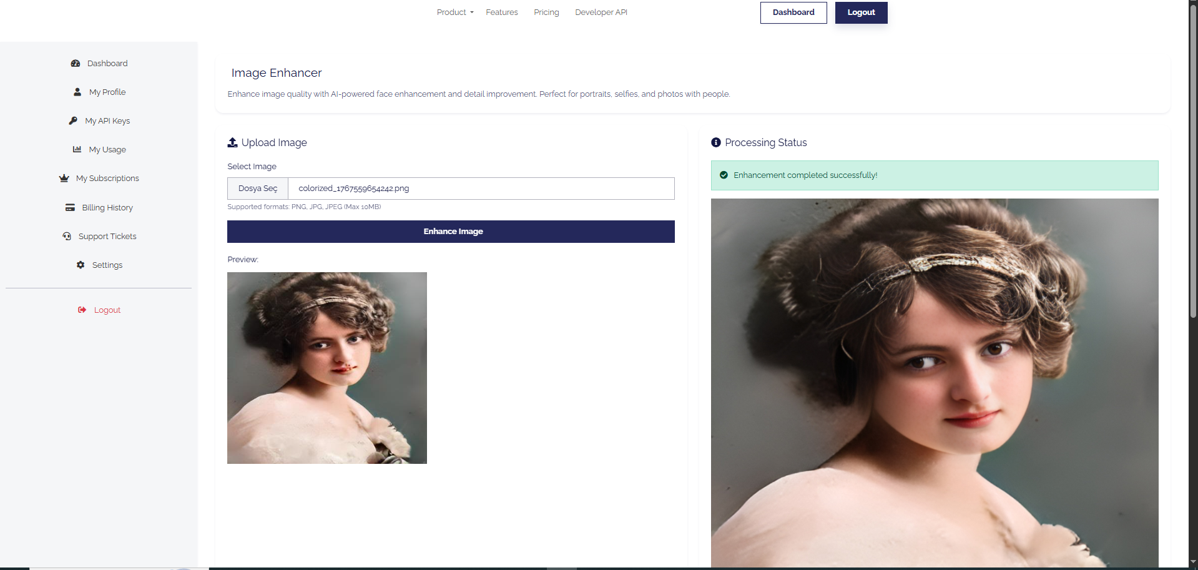The image size is (1198, 570).
Task: Open Dashboard from the sidebar
Action: pos(107,64)
